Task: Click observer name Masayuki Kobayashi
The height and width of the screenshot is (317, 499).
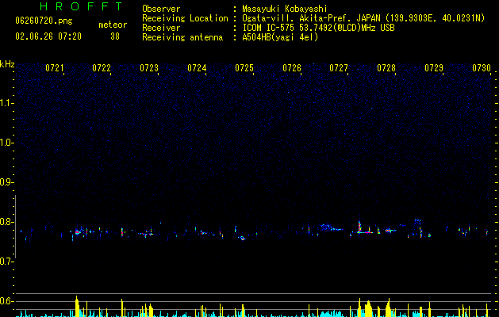Action: click(285, 9)
